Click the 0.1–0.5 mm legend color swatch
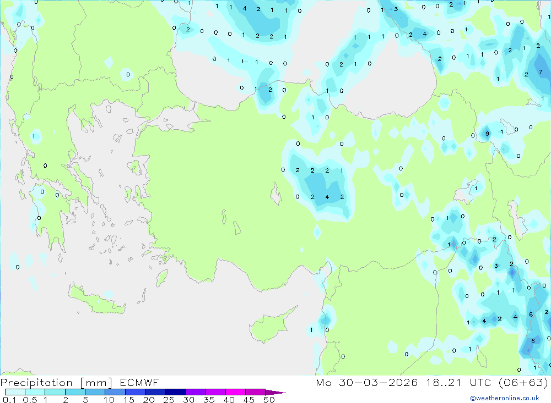The height and width of the screenshot is (403, 551). (x=15, y=392)
